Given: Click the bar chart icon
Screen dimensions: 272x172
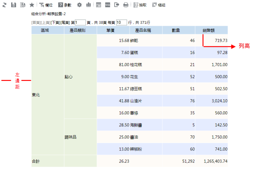Looking at the screenshot, I should point(89,5).
